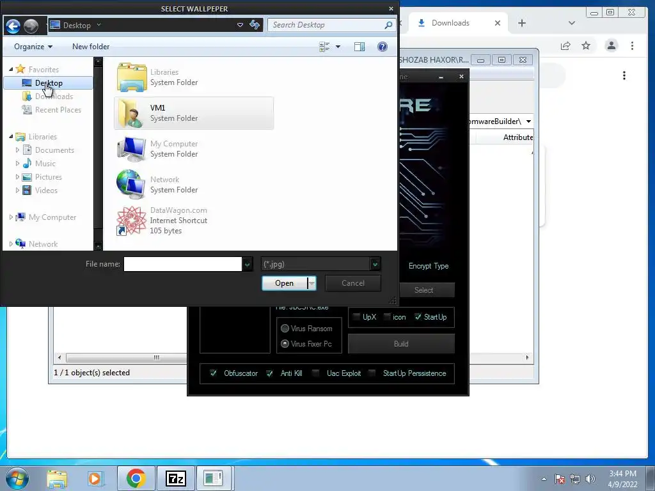Open 7-Zip path dropdown arrow

point(528,121)
